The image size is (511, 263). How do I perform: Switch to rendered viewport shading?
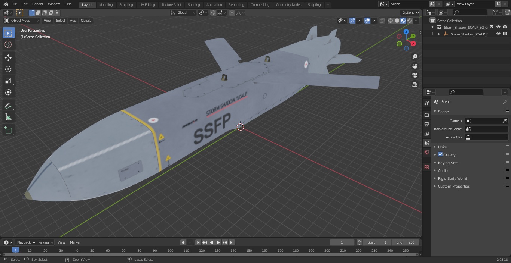click(410, 21)
